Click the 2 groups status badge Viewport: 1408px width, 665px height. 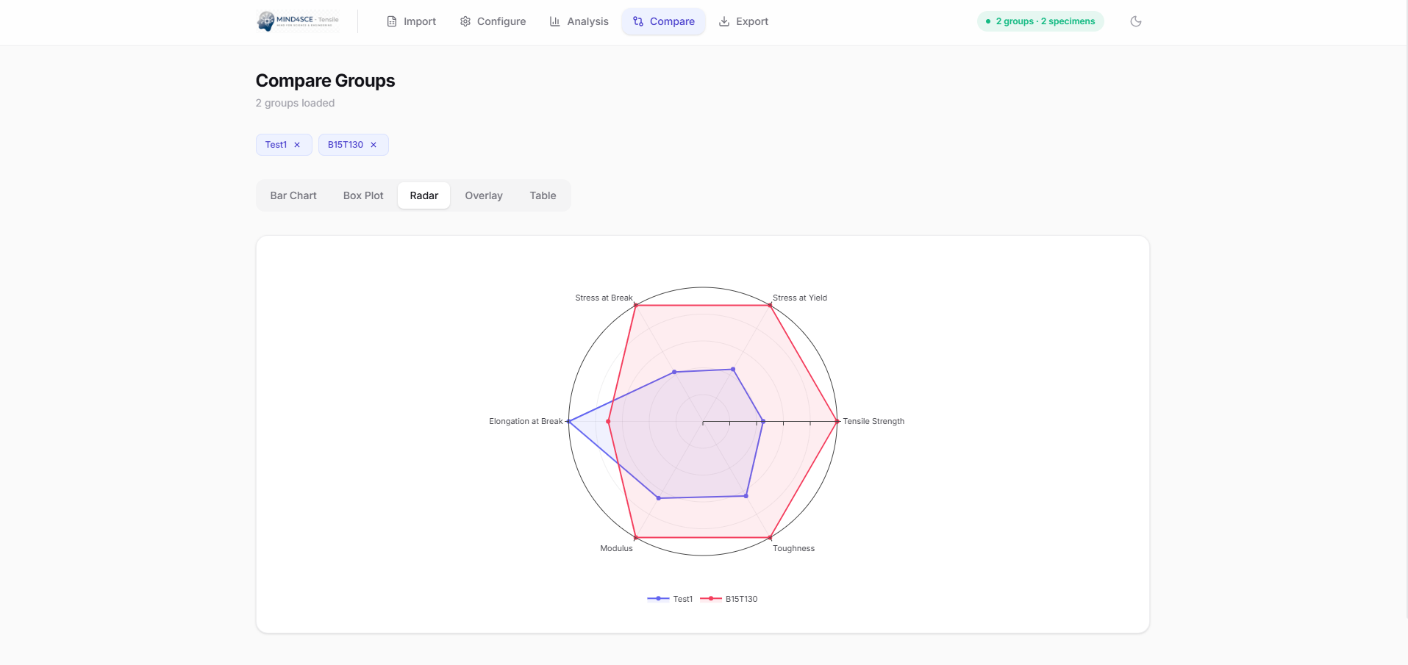pos(1040,21)
